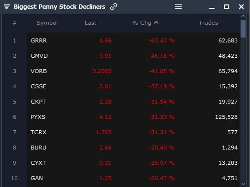Maximize the decliners panel window
This screenshot has height=187, width=250.
pyautogui.click(x=226, y=7)
